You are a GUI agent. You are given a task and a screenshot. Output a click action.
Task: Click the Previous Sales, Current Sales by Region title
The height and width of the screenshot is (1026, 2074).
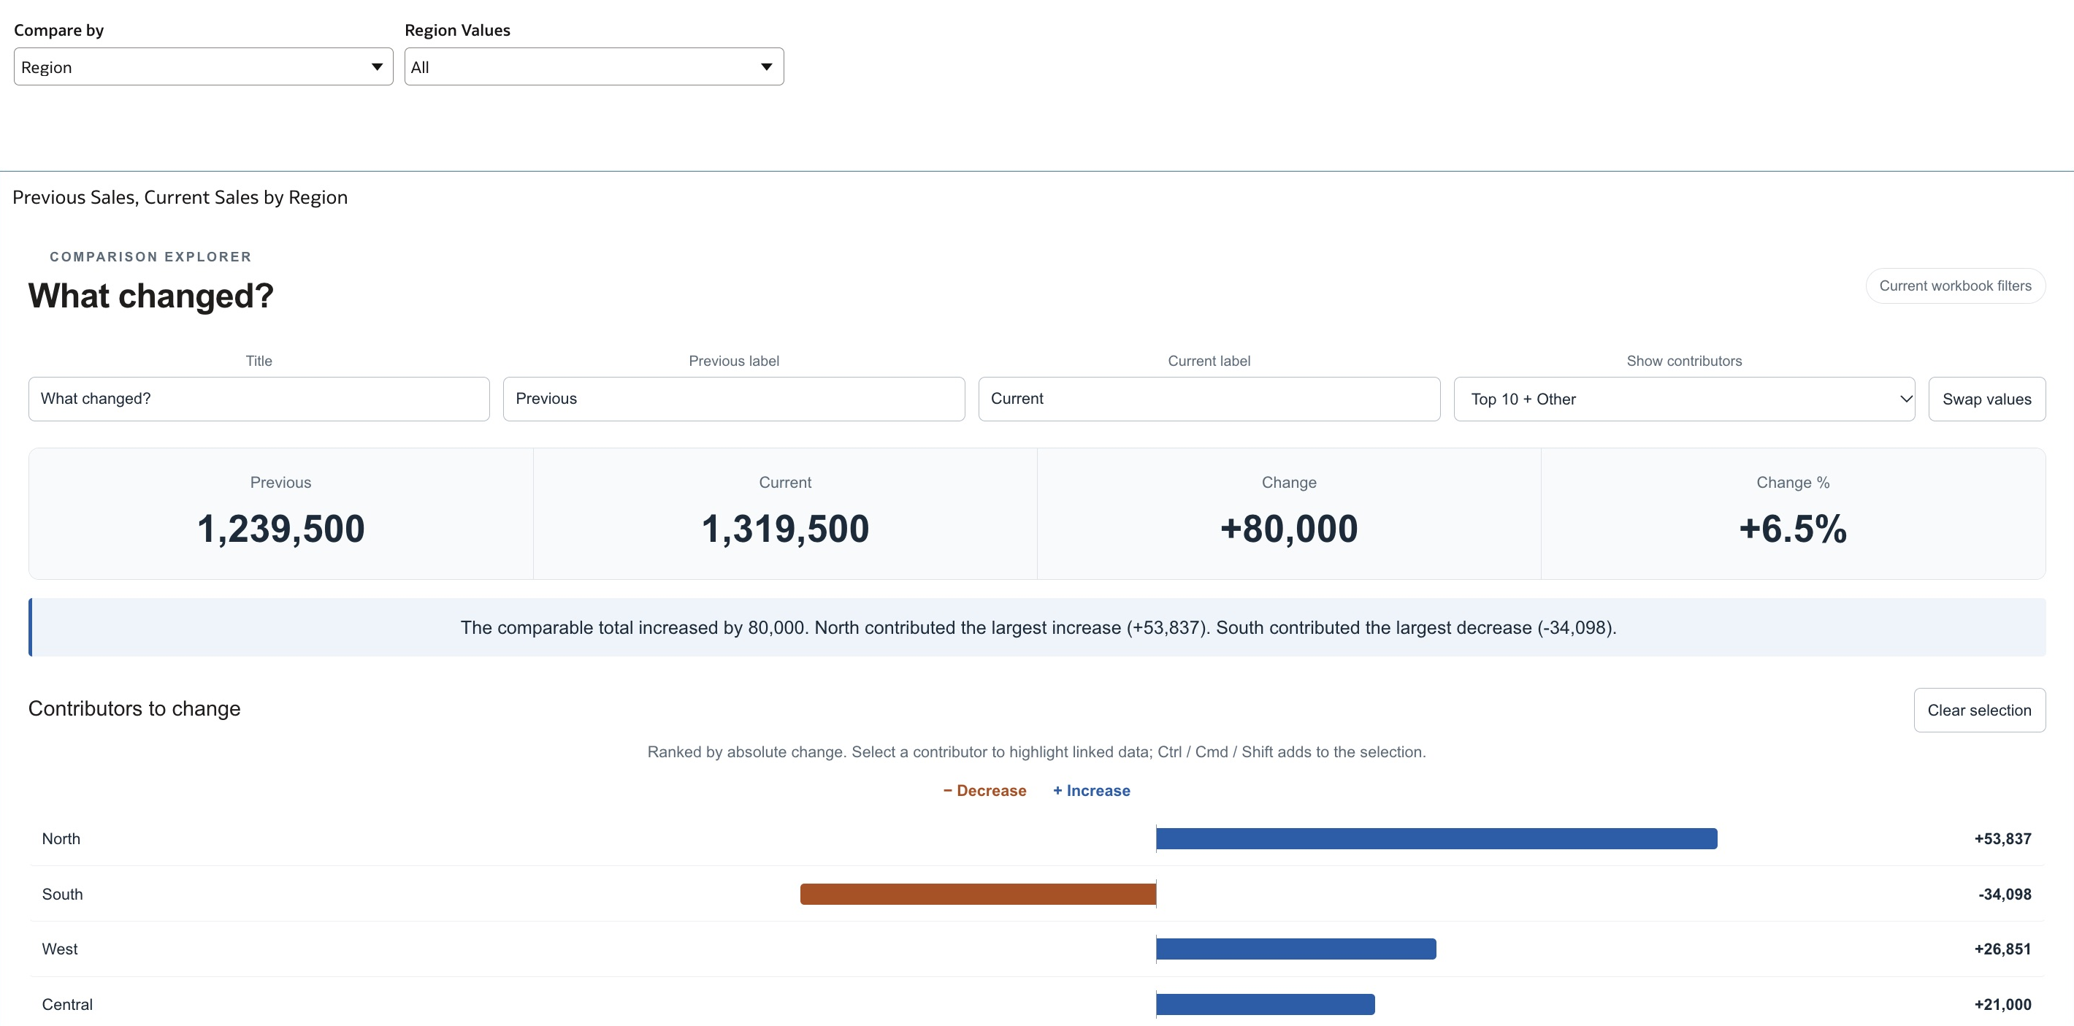coord(180,197)
